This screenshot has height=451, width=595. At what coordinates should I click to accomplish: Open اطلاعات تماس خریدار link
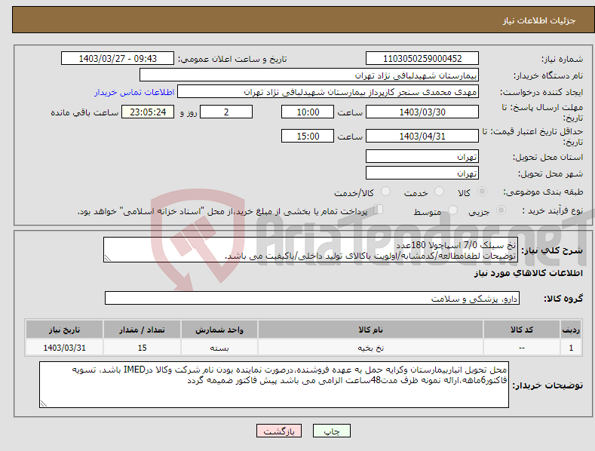pos(134,92)
